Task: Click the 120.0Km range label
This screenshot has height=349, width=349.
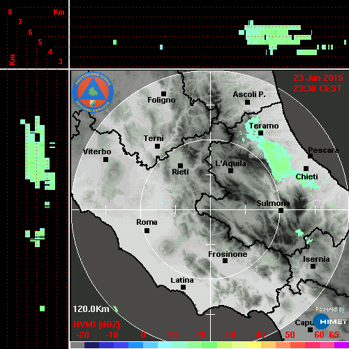Action: pyautogui.click(x=91, y=309)
